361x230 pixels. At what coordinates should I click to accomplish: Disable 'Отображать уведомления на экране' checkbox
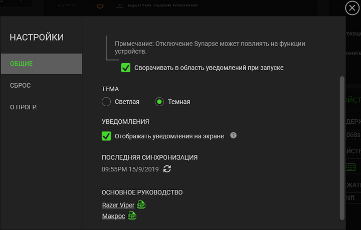point(106,136)
